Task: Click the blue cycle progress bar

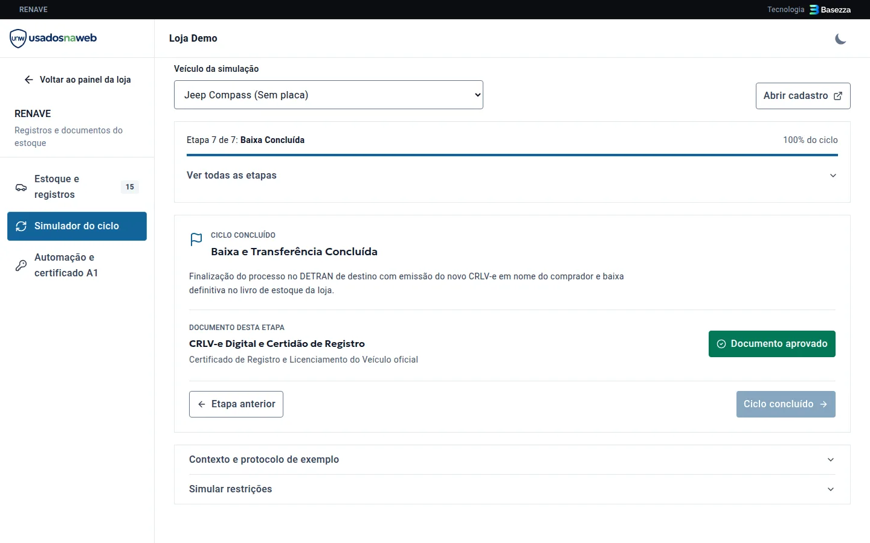Action: click(x=512, y=155)
